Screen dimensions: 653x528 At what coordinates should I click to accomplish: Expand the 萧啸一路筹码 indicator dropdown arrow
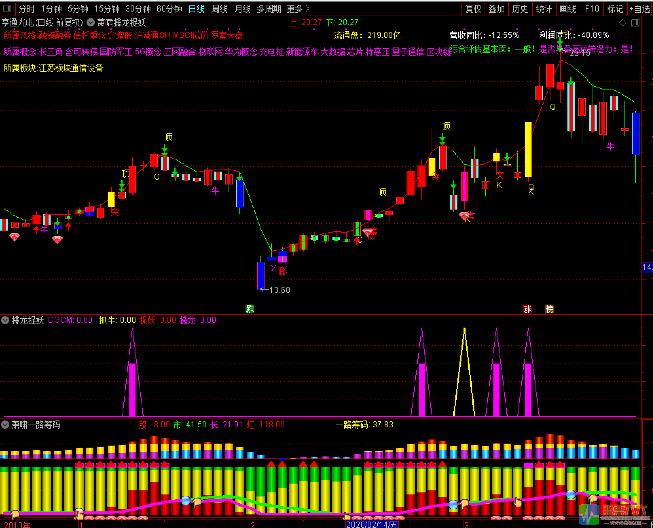[5, 425]
